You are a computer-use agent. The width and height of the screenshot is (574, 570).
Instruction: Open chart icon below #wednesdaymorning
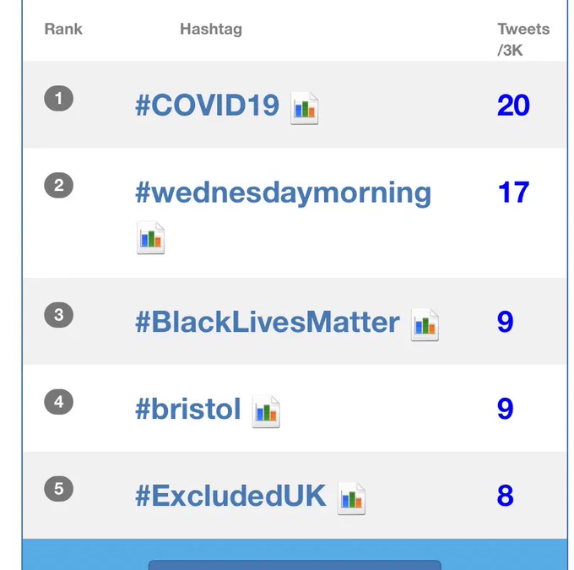point(150,237)
